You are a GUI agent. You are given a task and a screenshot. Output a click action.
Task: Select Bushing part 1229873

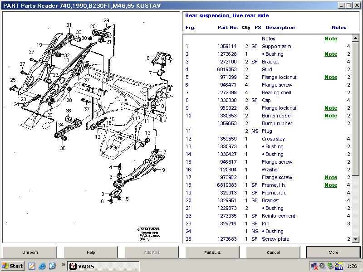pos(268,208)
